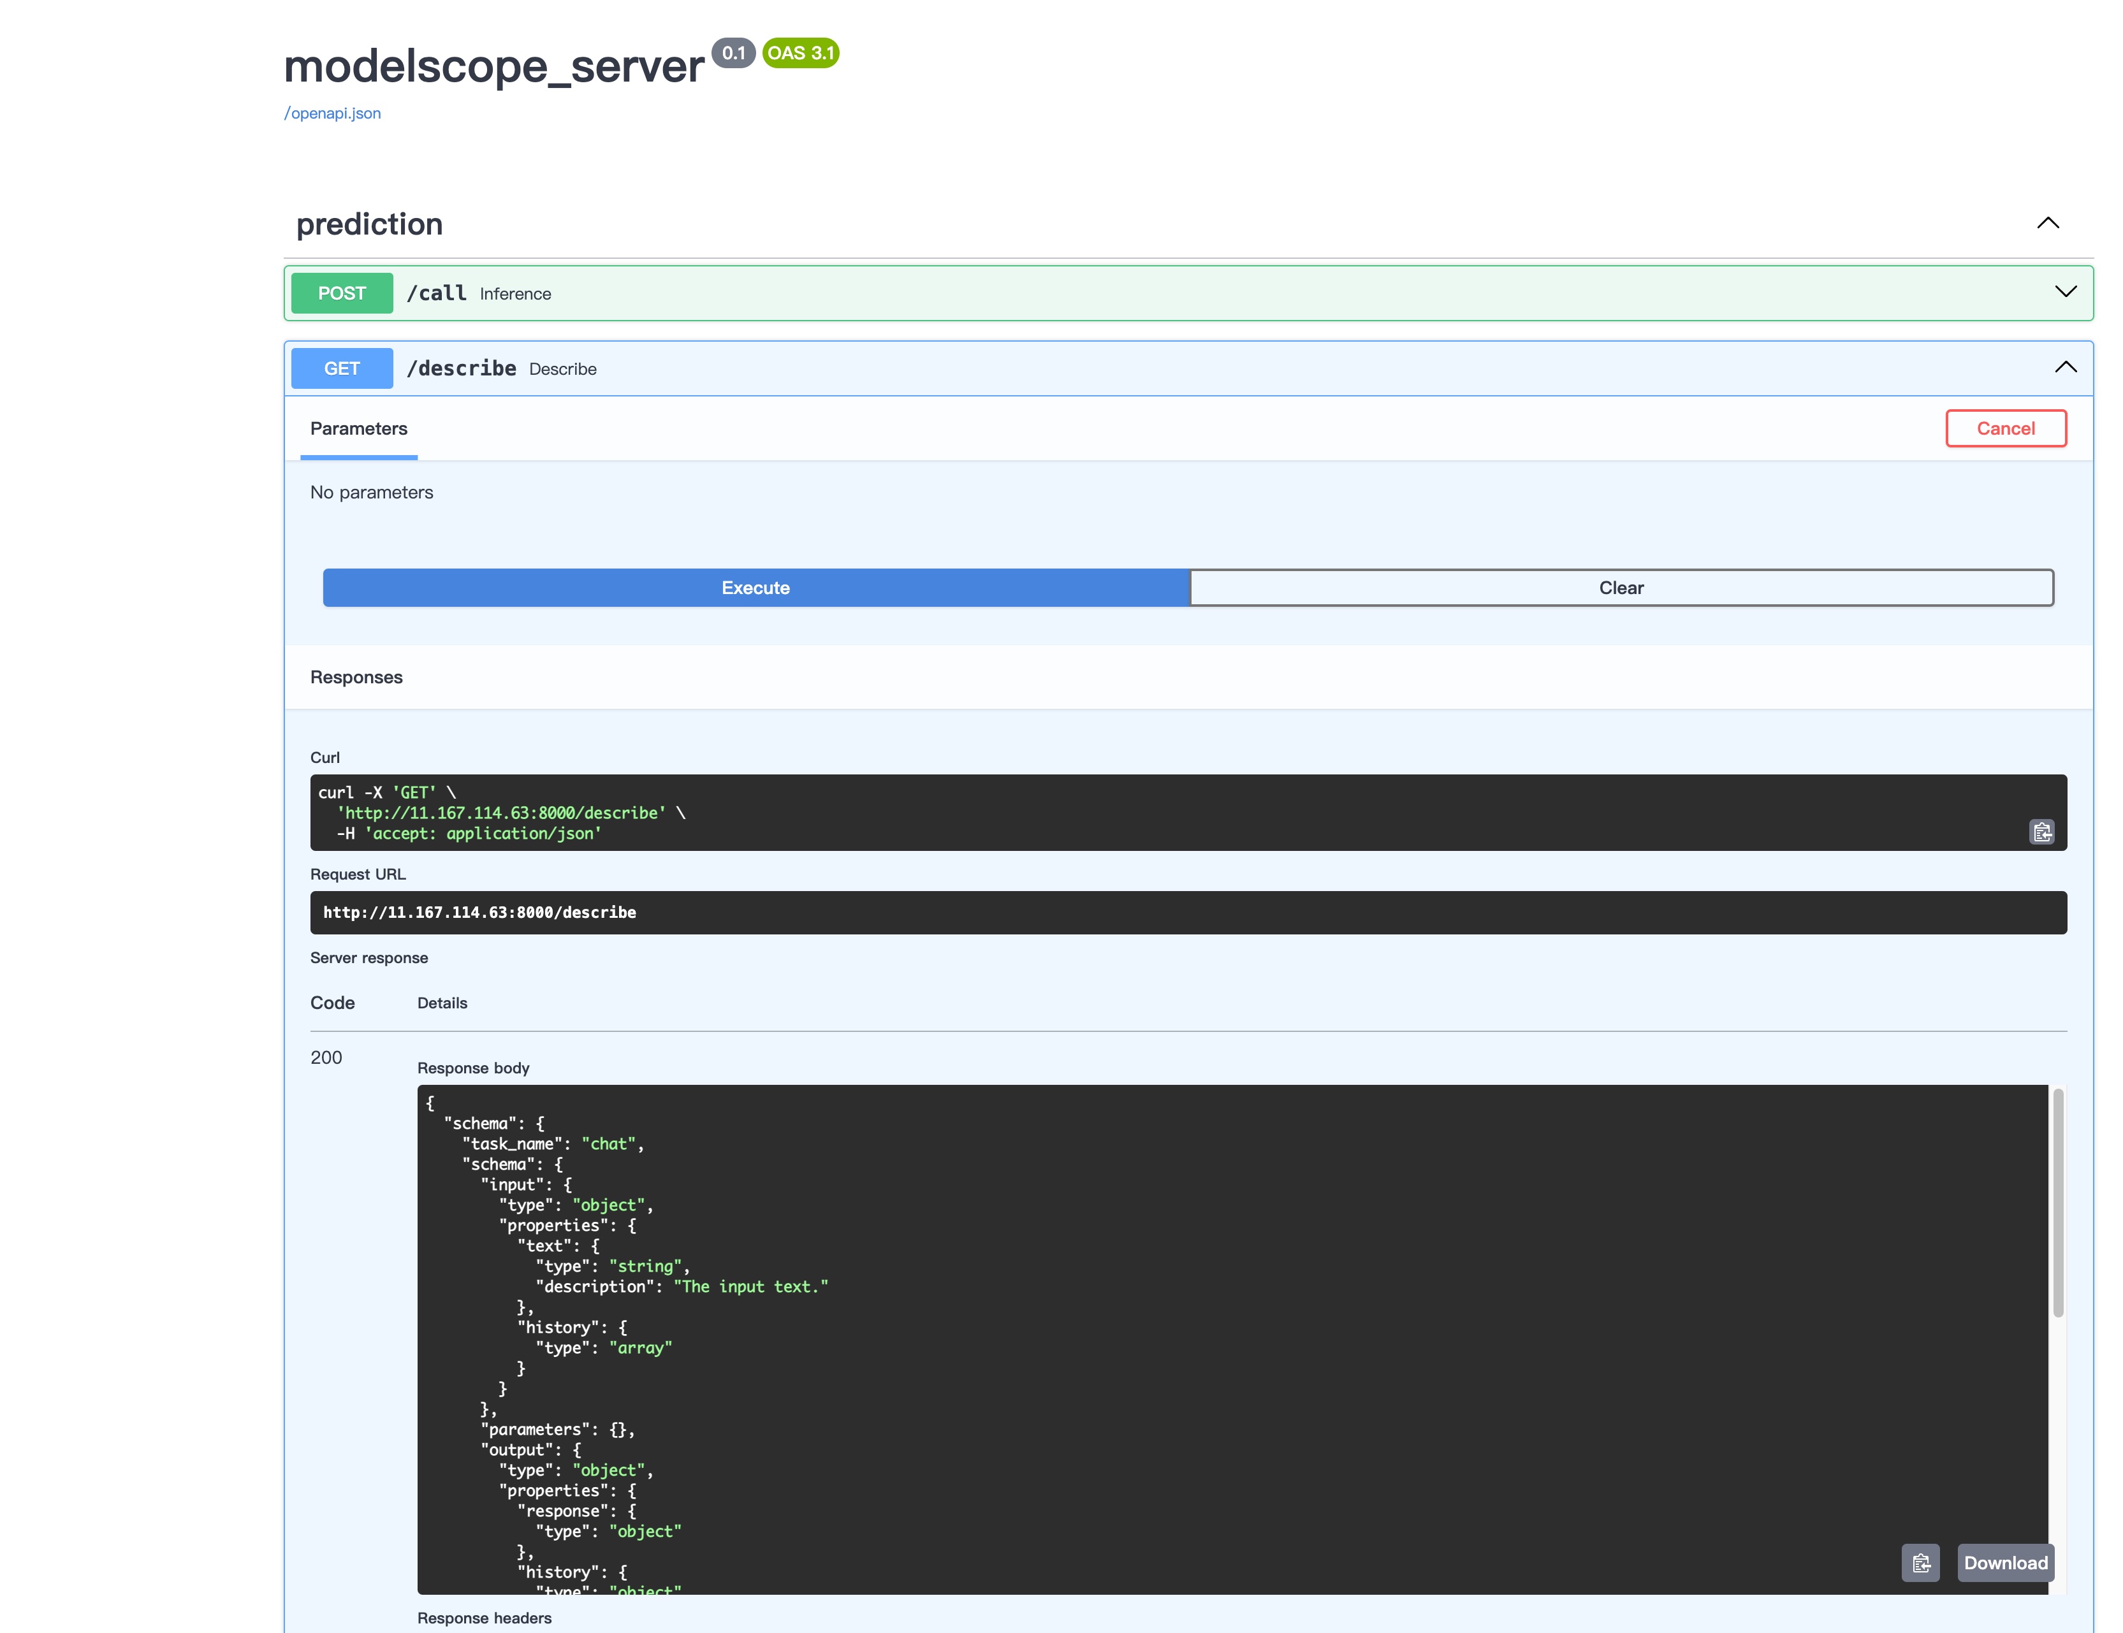Screen dimensions: 2123x1633
Task: Click the modelscope_server title
Action: pos(494,66)
